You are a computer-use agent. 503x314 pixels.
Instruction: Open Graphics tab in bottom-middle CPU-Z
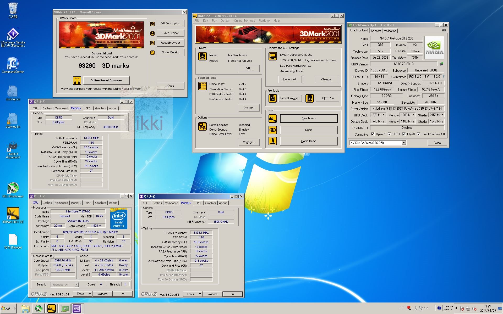coord(211,203)
